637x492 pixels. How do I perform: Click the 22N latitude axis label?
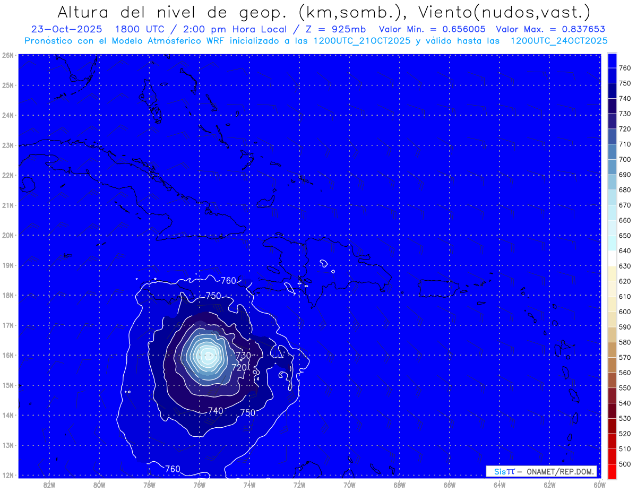pyautogui.click(x=7, y=175)
